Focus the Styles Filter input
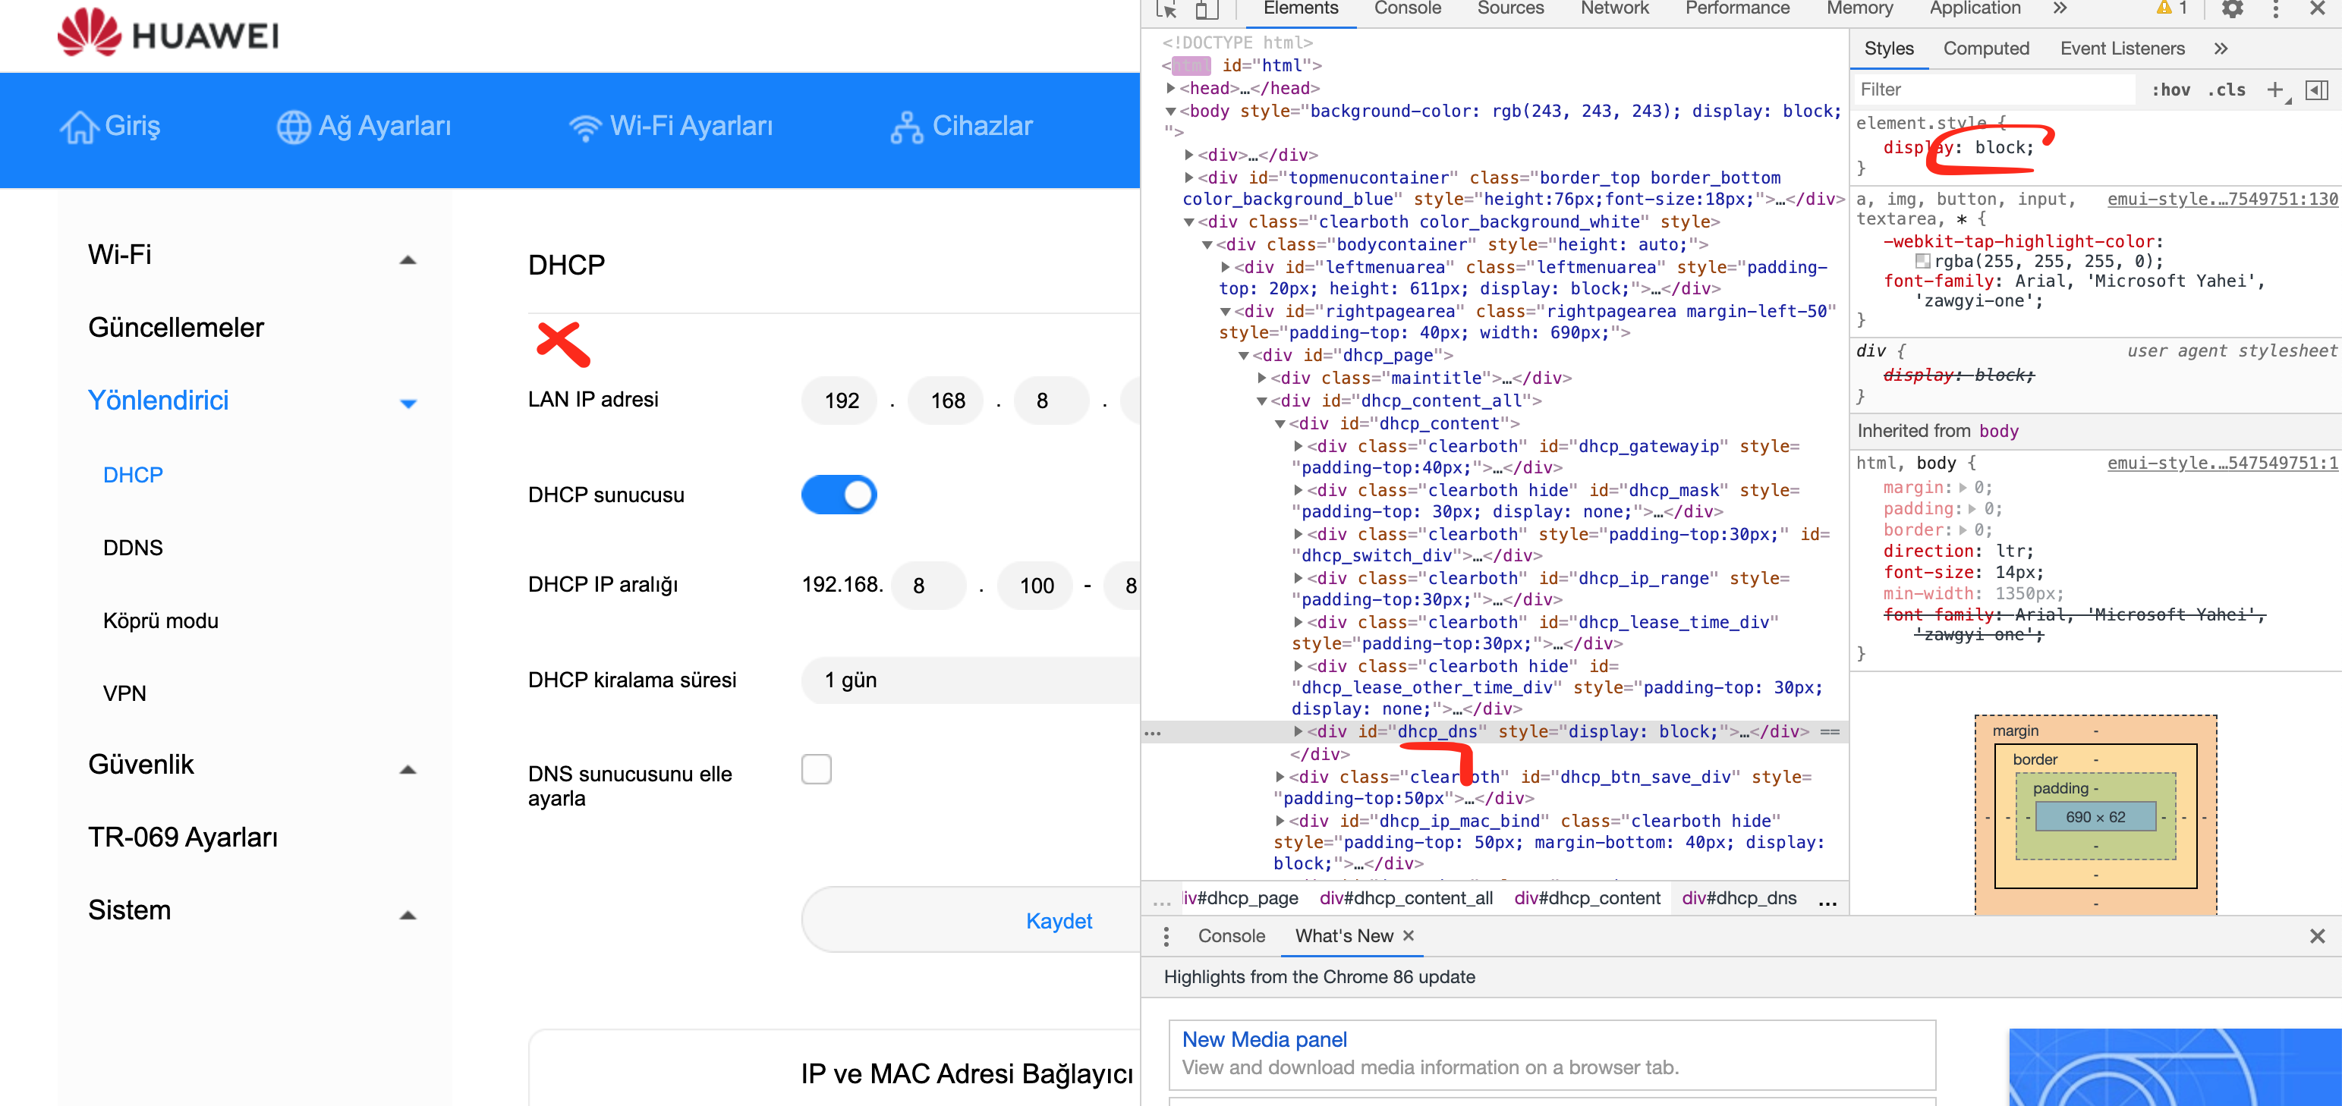Screen dimensions: 2342x1106 [x=1994, y=89]
